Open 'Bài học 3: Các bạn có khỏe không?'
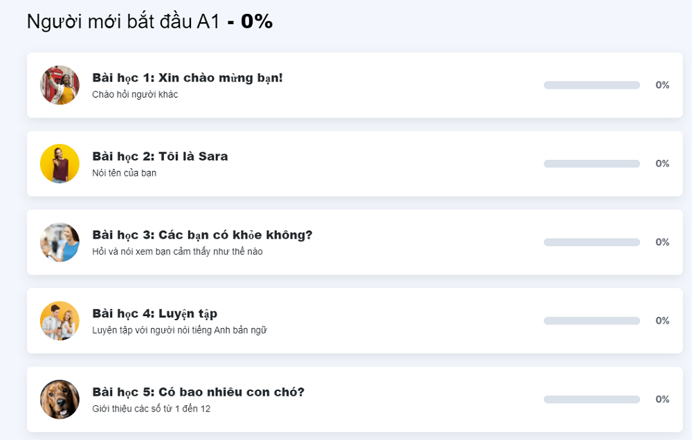This screenshot has width=692, height=440. (201, 235)
